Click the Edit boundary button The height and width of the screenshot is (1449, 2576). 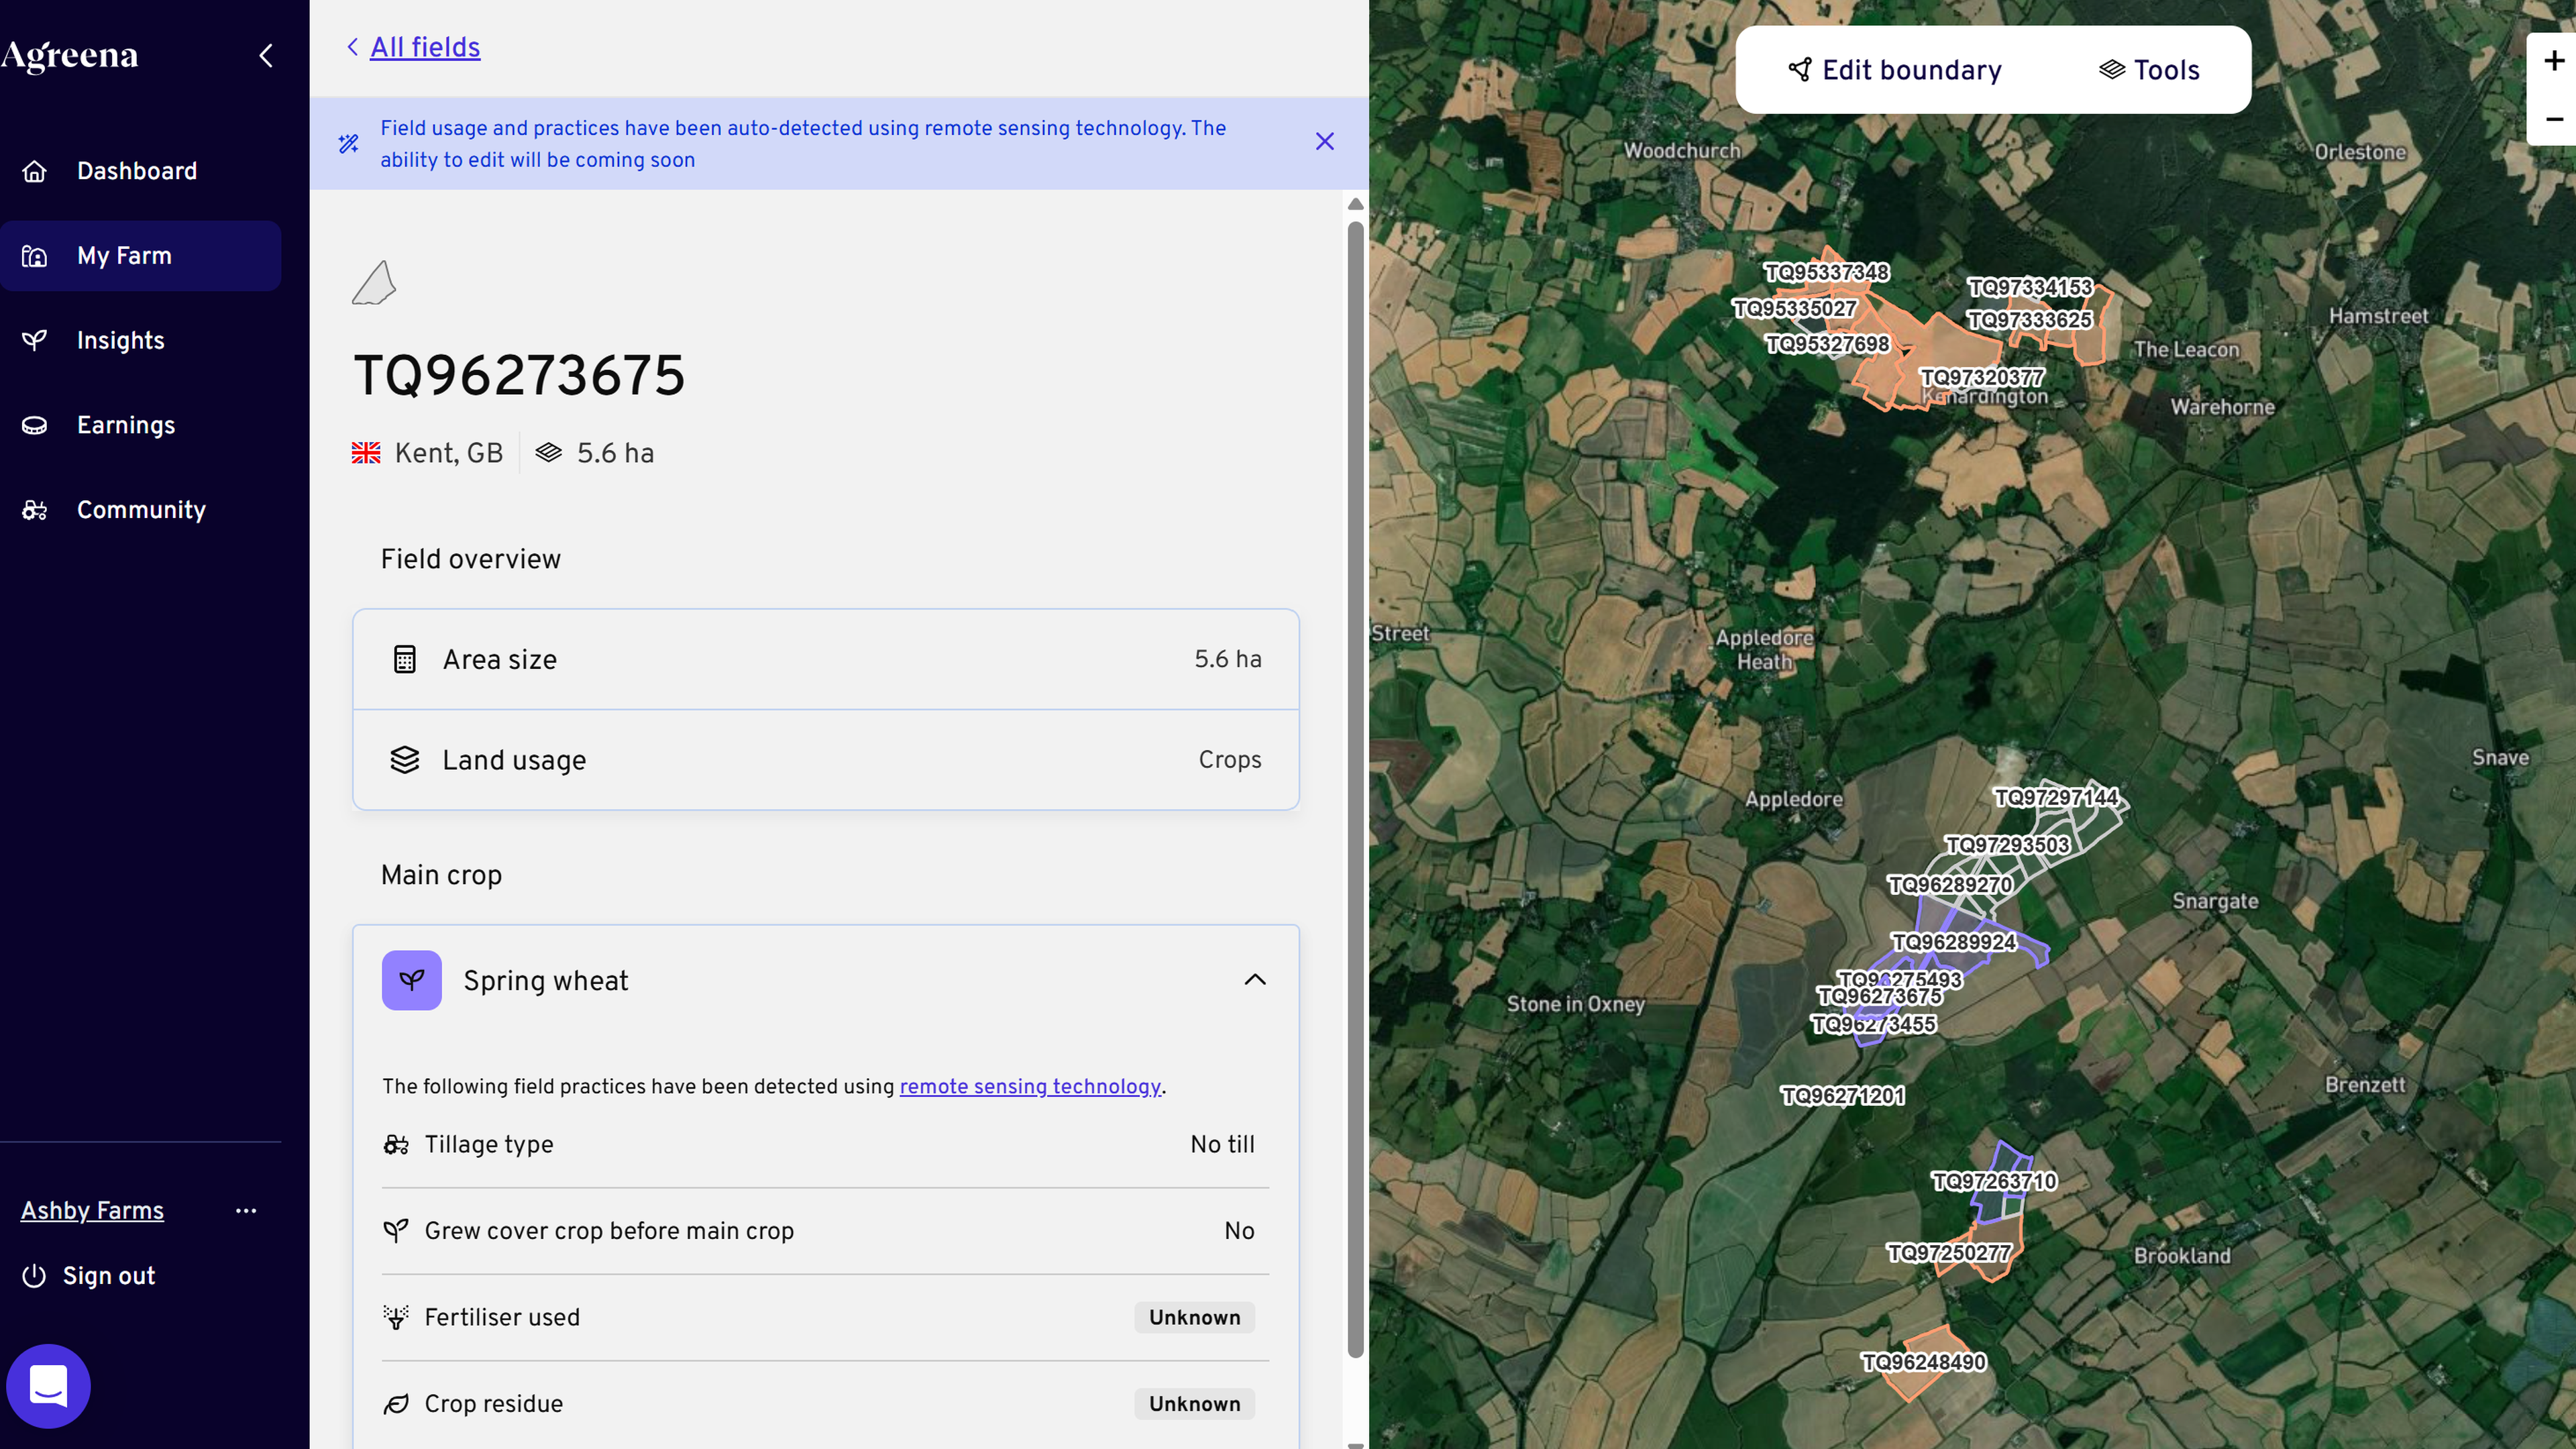point(1894,70)
